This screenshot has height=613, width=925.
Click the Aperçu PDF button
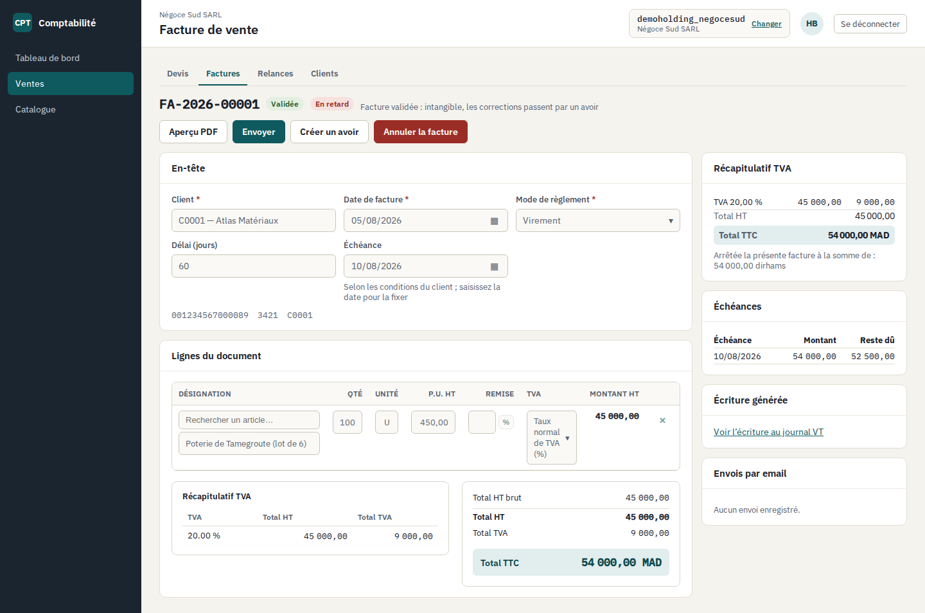point(193,132)
